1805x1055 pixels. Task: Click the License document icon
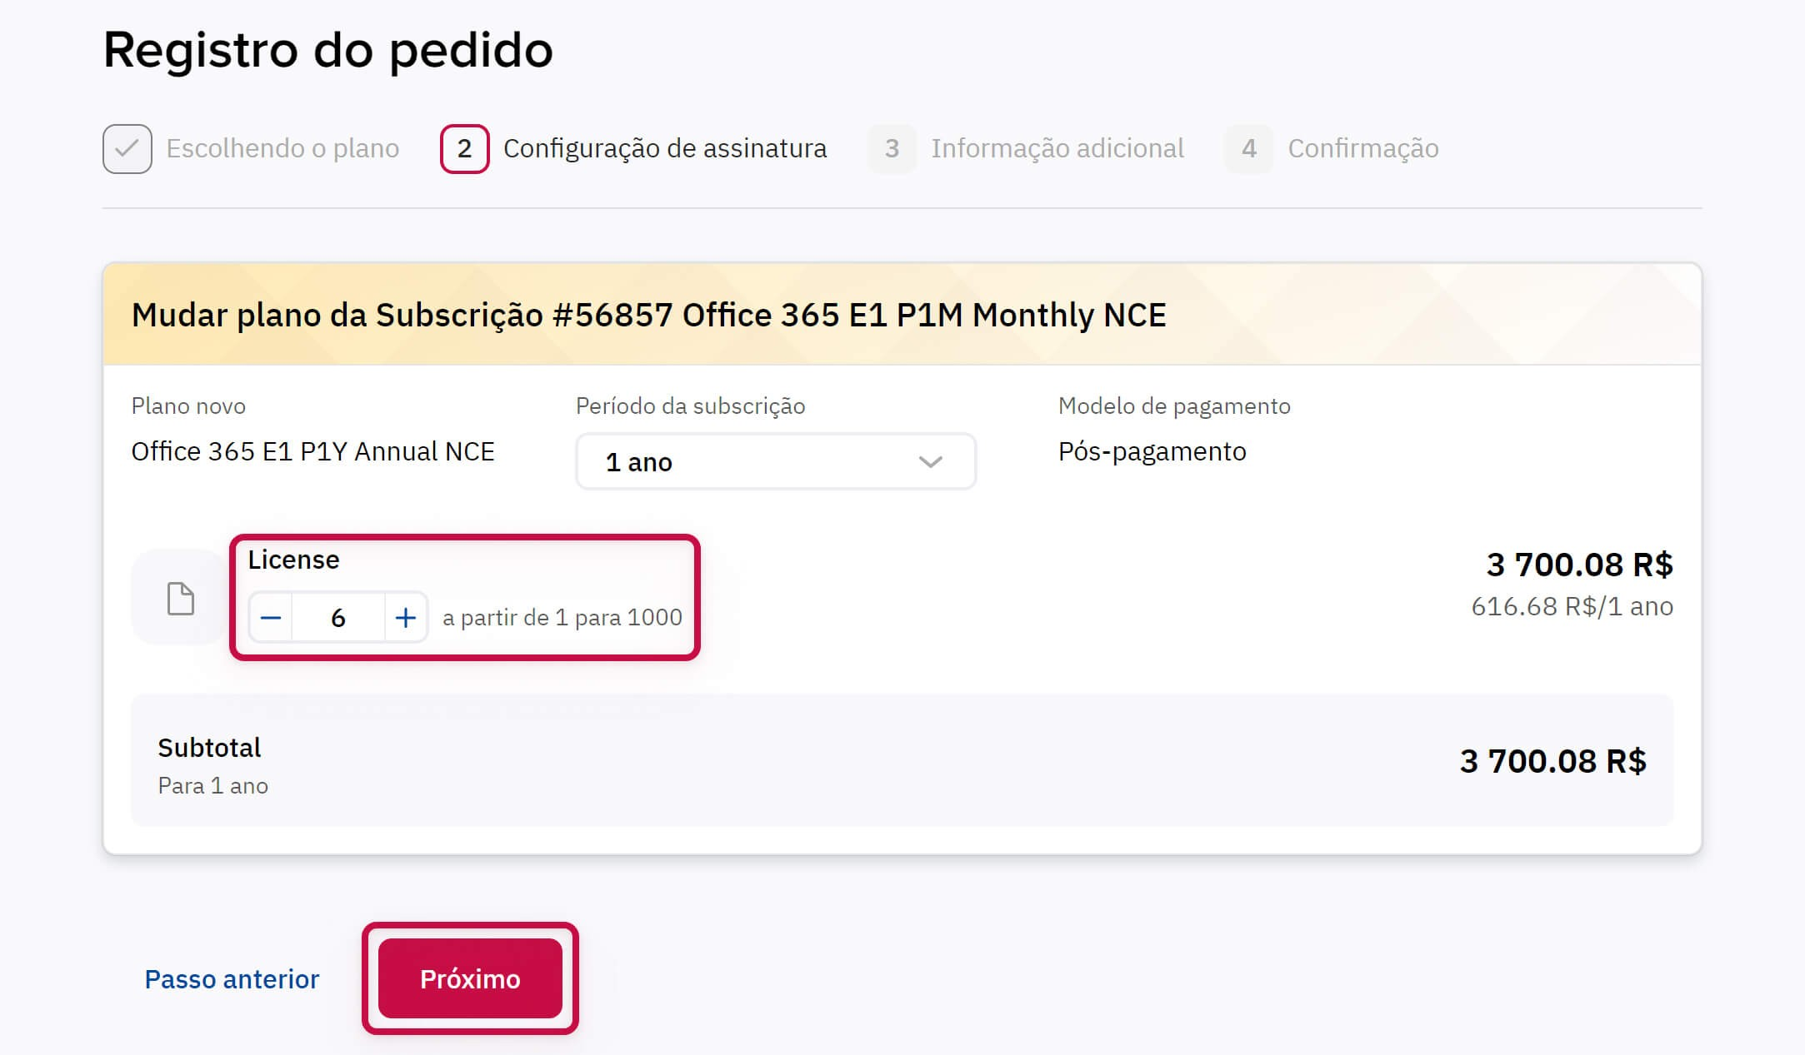(x=180, y=599)
